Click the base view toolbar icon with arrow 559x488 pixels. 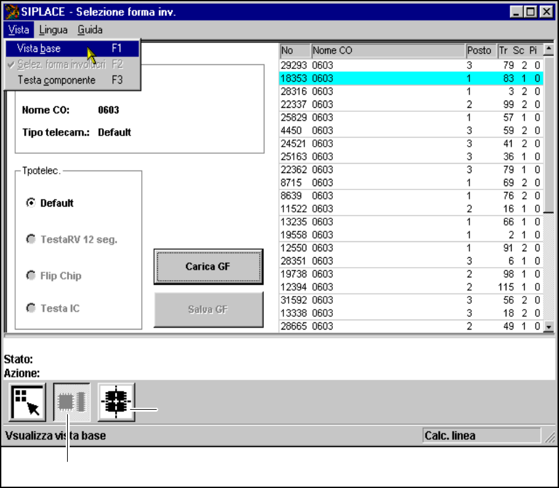[x=28, y=402]
